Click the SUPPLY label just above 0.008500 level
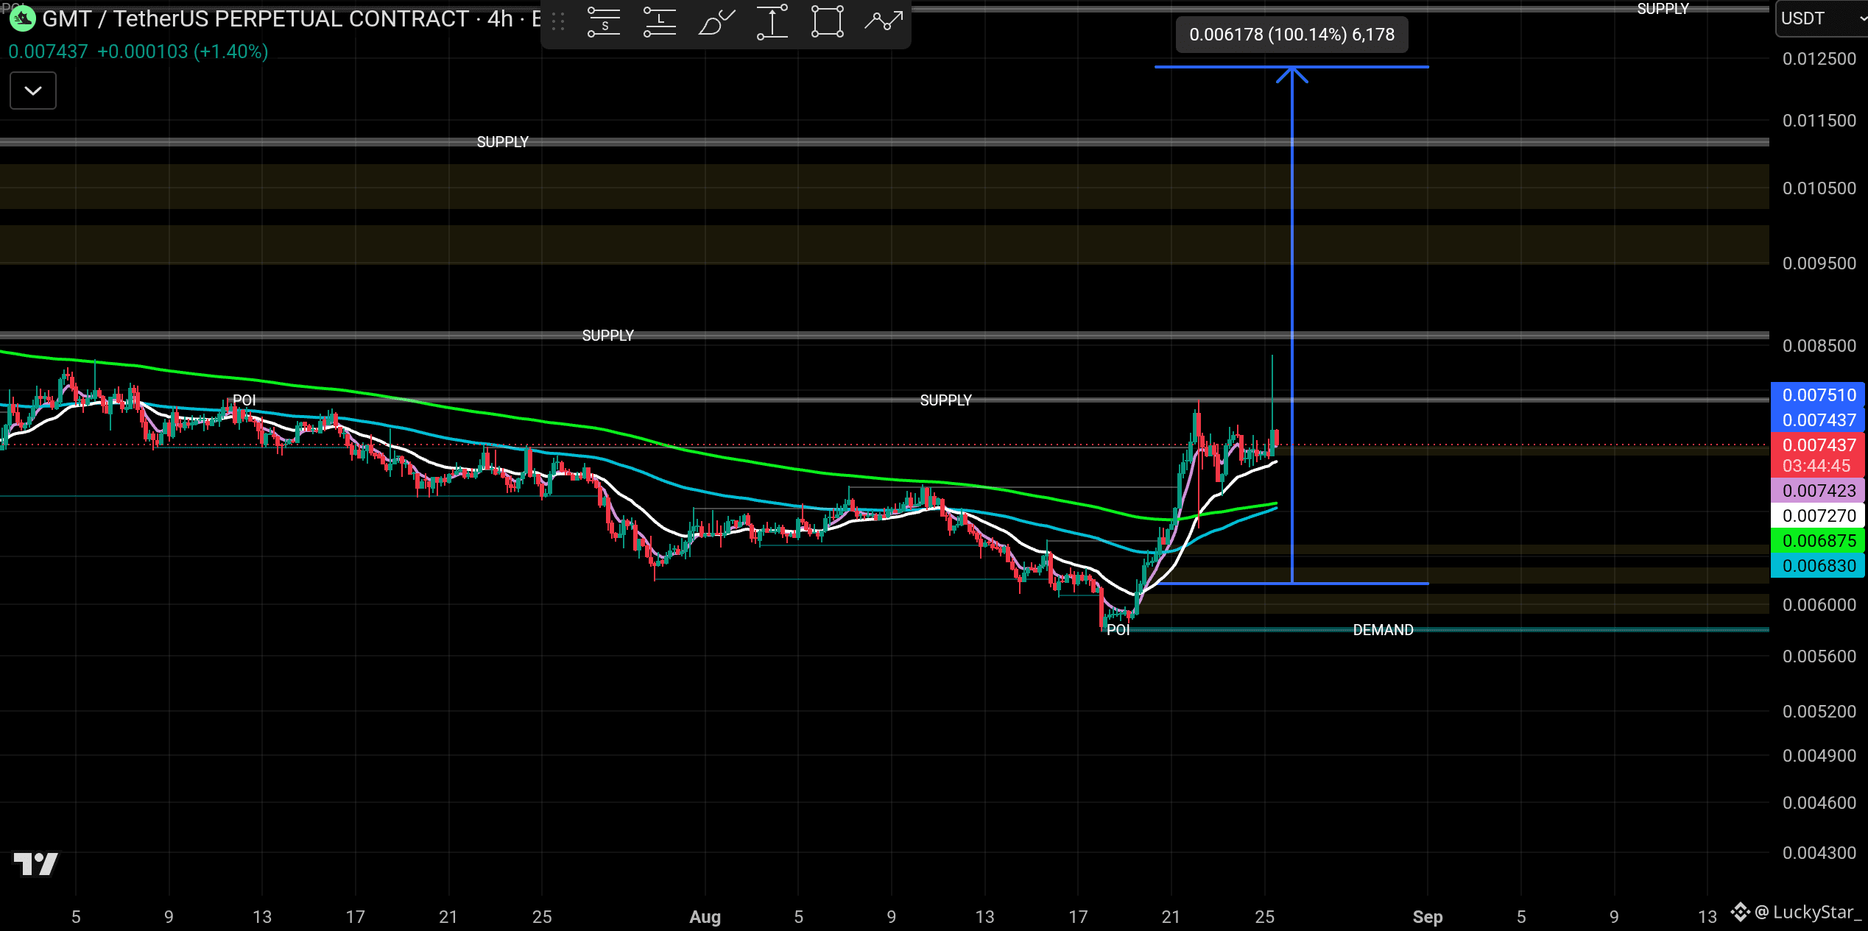The width and height of the screenshot is (1868, 931). click(x=607, y=336)
